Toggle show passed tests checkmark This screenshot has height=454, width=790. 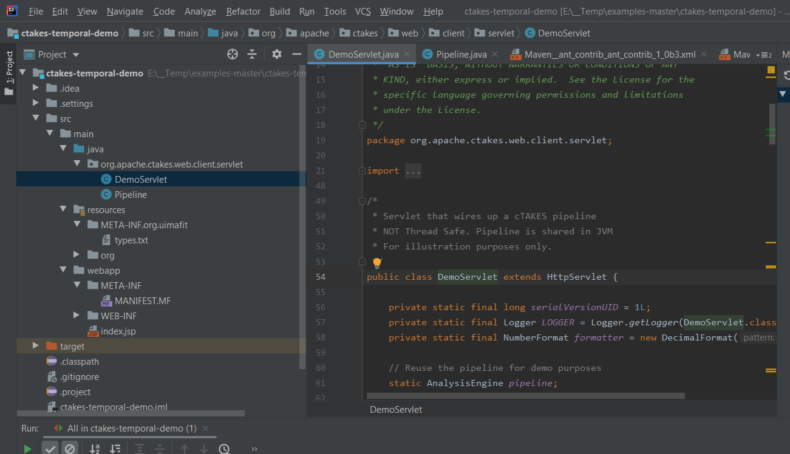coord(50,449)
